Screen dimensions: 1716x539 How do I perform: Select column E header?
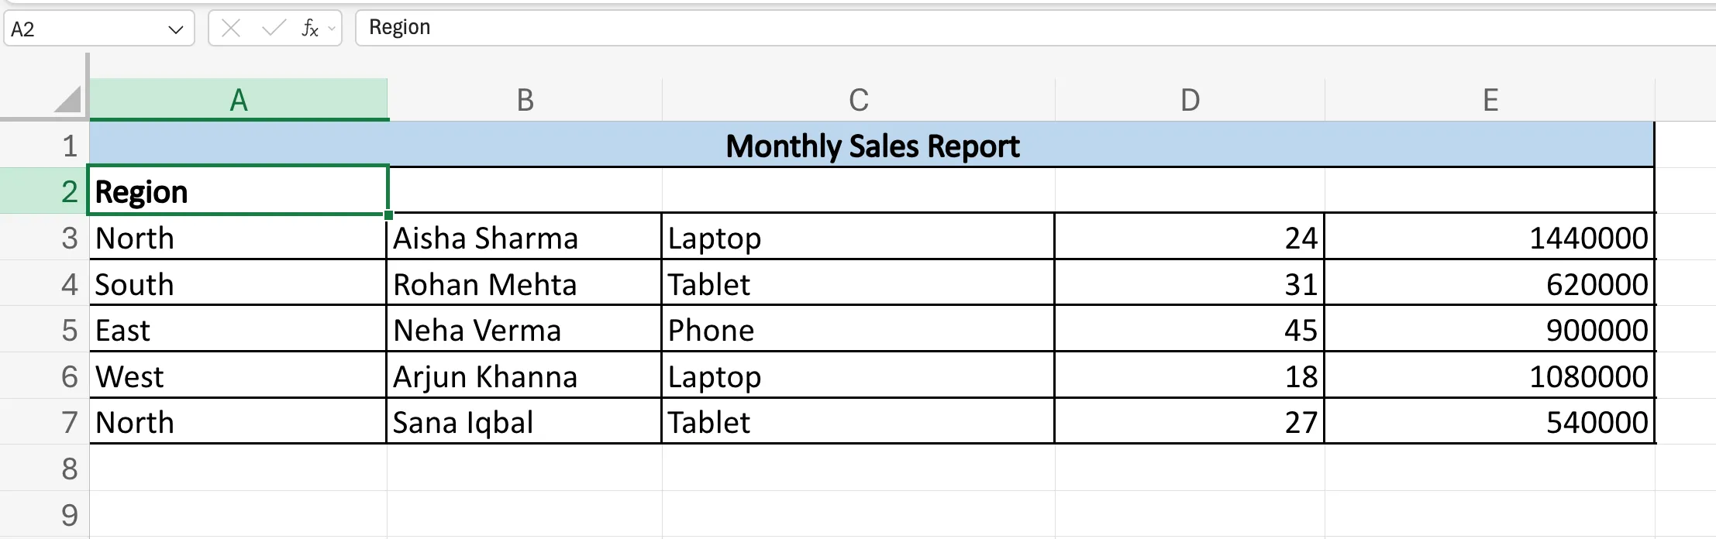(x=1490, y=100)
